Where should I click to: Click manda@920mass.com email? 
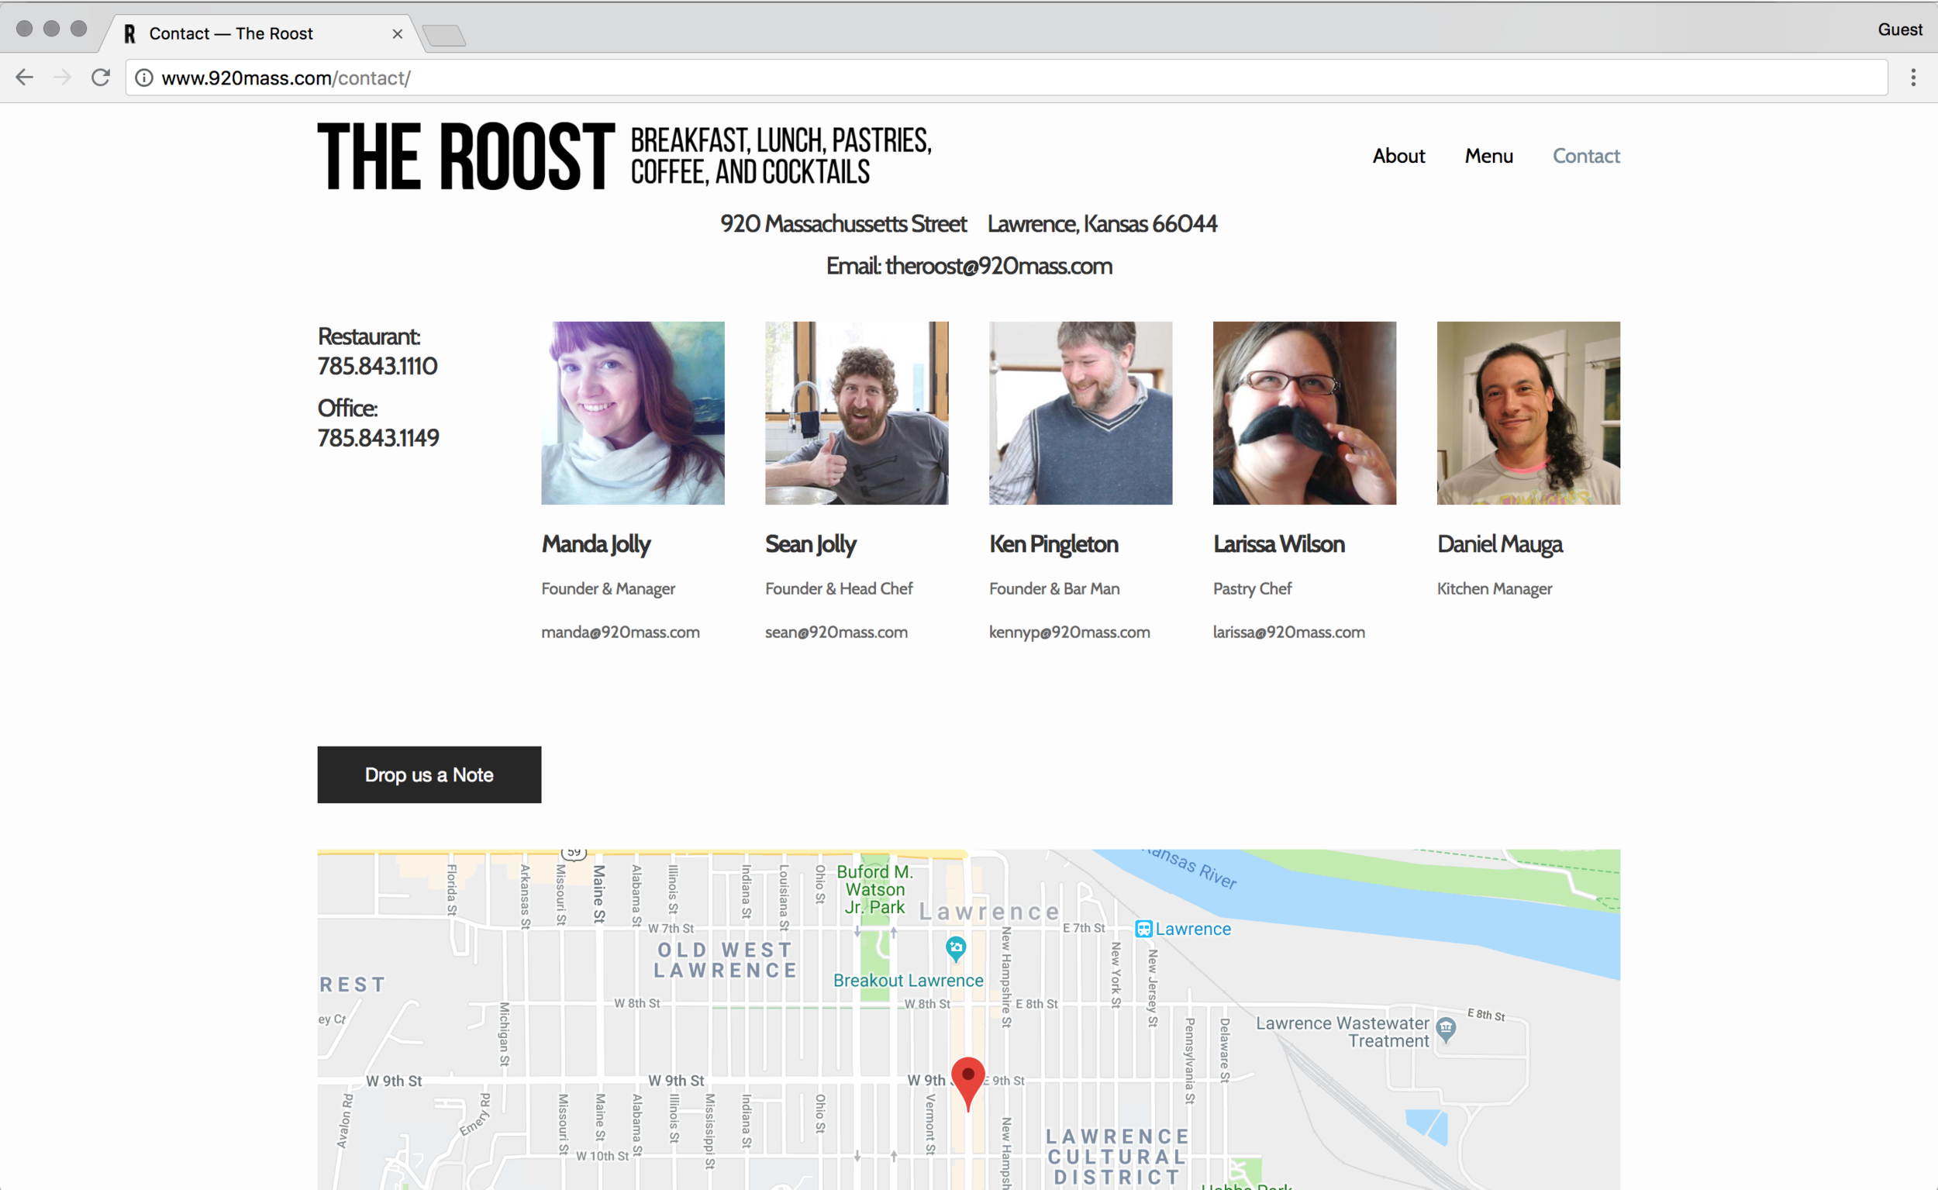click(620, 632)
